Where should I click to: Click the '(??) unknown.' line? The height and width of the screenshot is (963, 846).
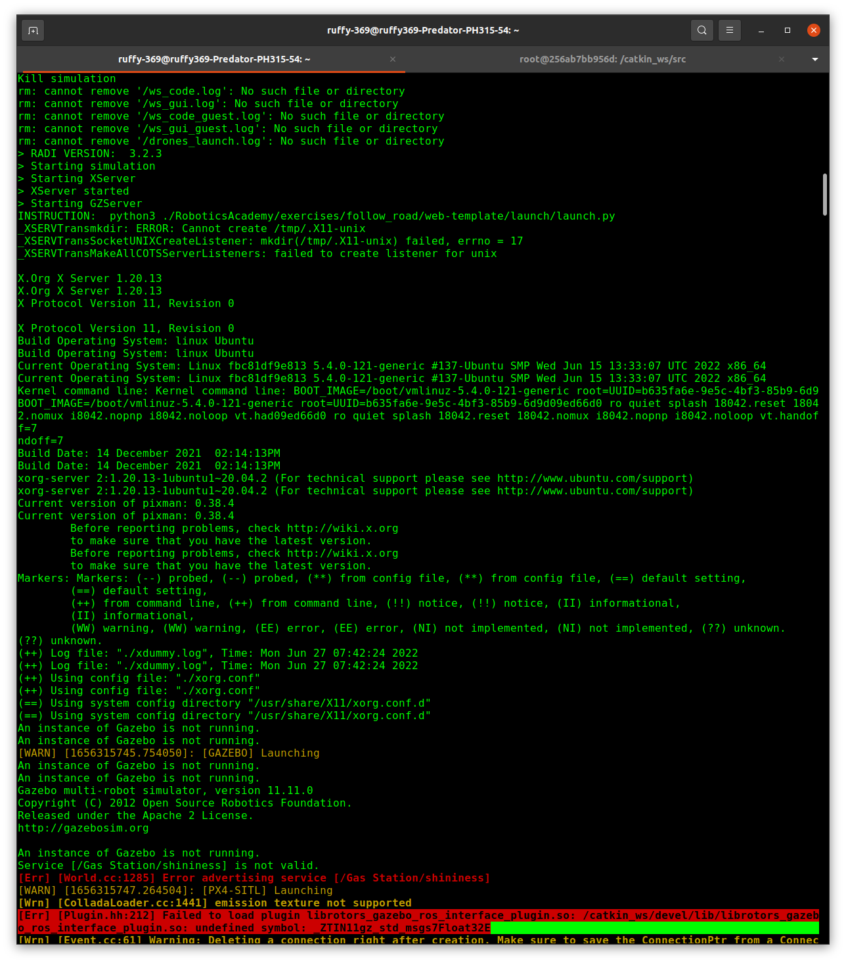[x=60, y=641]
